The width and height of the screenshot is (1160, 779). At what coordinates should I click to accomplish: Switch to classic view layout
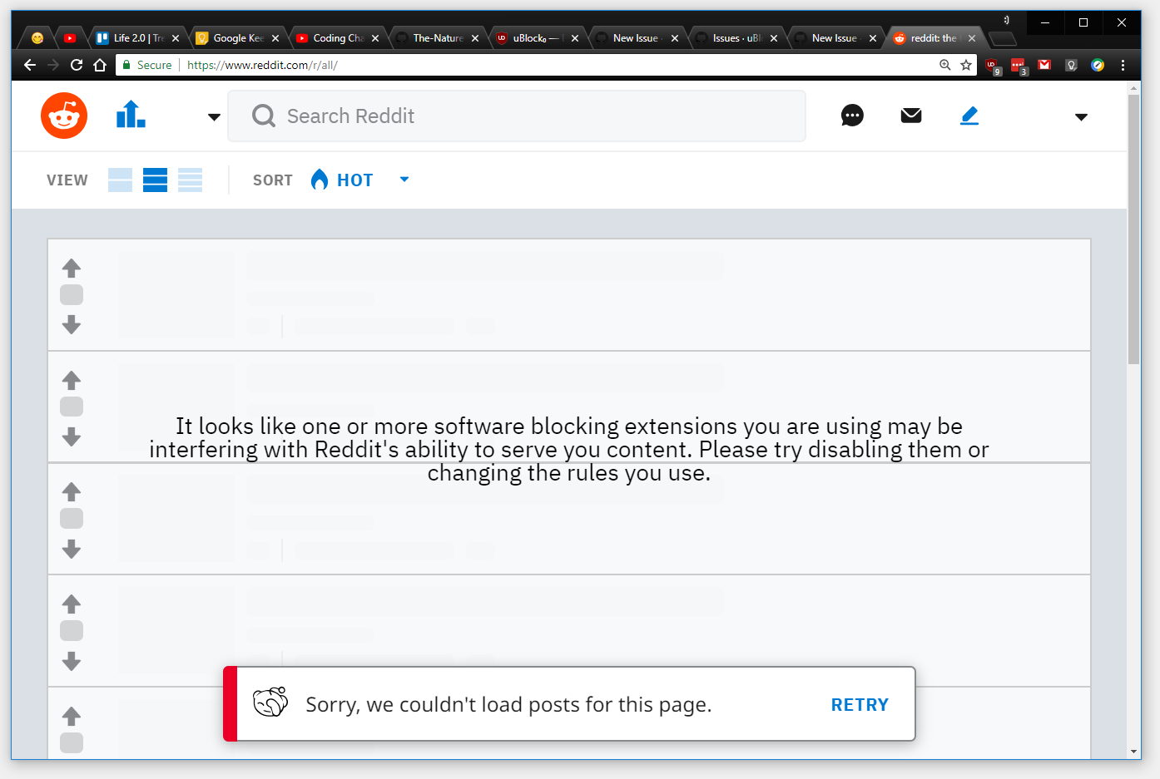click(156, 180)
